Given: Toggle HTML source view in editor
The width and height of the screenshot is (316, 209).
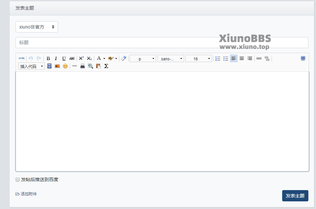Looking at the screenshot, I should tap(22, 58).
